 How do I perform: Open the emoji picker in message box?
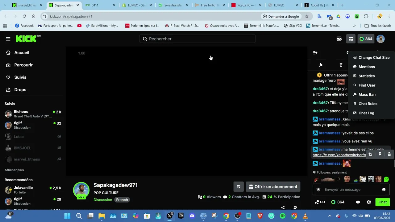384,190
